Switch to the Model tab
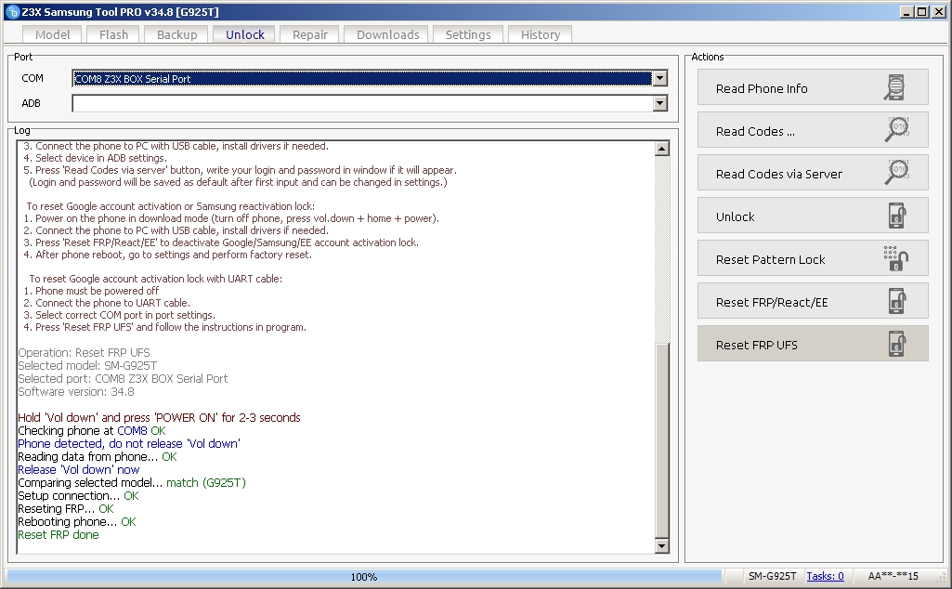Viewport: 952px width, 589px height. 53,34
